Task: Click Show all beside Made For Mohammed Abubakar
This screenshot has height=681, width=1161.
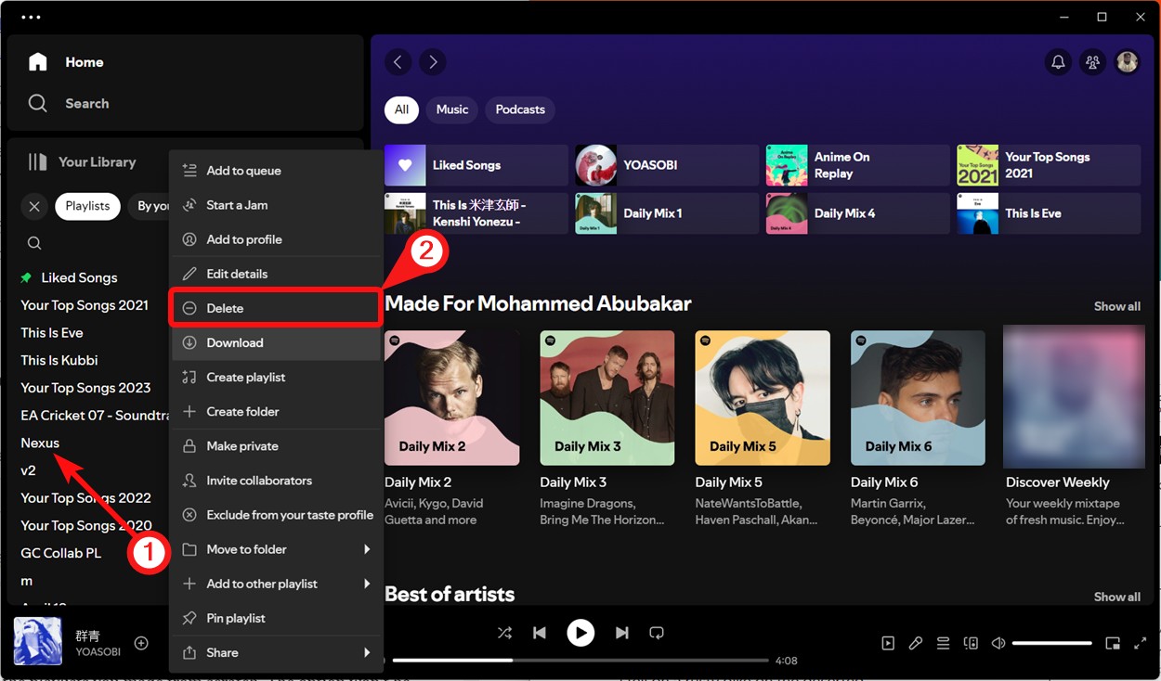Action: [x=1116, y=306]
